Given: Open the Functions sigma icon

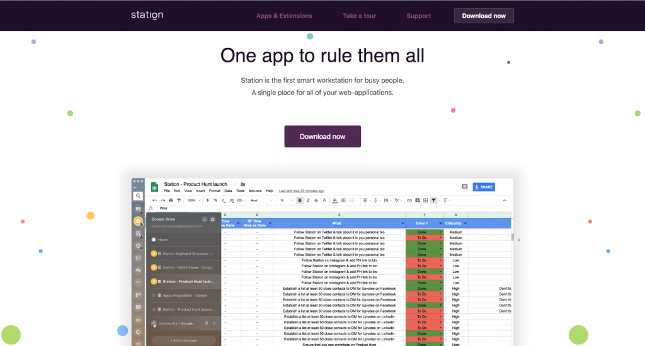Looking at the screenshot, I should point(445,200).
